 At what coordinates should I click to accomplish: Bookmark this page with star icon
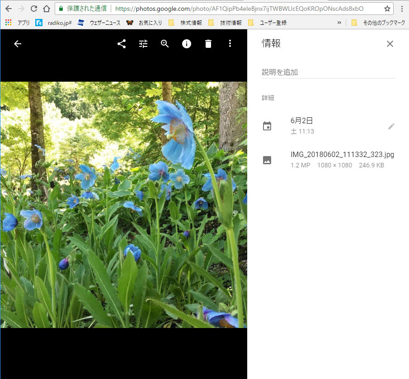coord(387,9)
